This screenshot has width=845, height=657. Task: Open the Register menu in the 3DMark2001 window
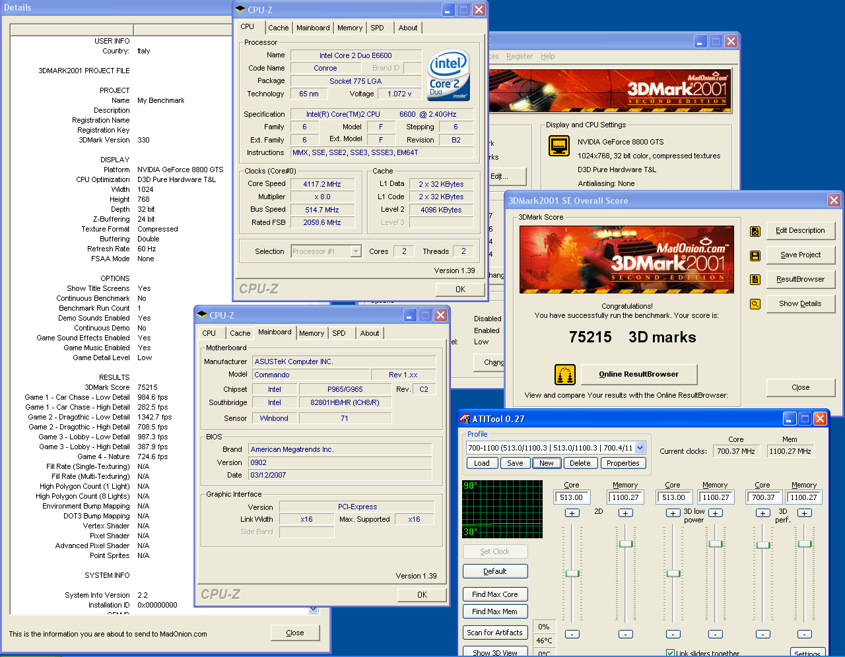tap(520, 56)
